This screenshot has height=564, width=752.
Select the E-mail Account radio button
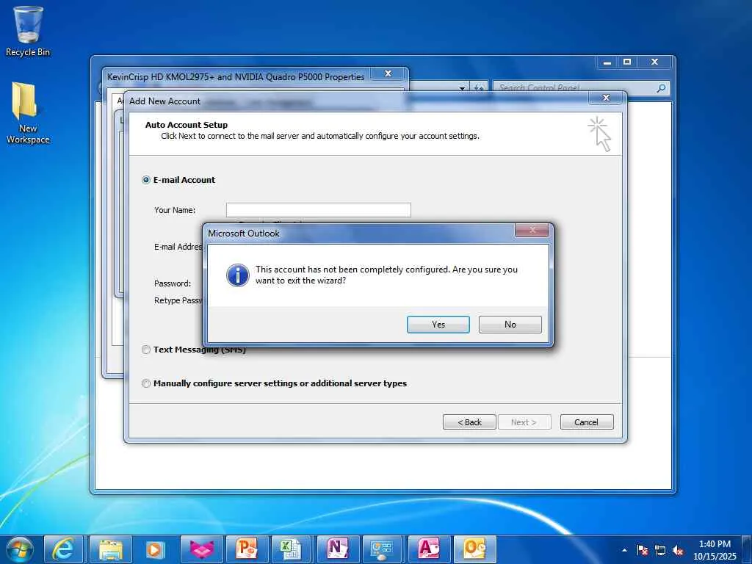146,180
